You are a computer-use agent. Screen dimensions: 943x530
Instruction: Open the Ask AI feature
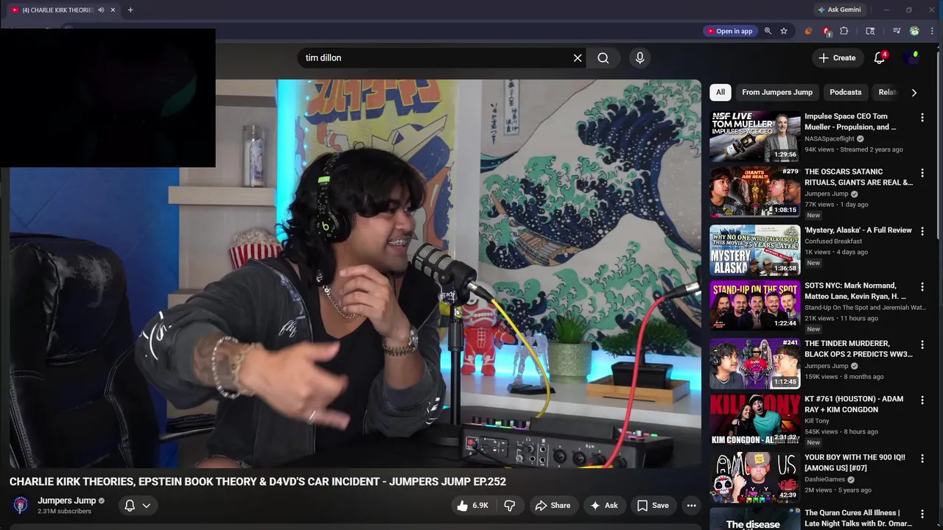tap(604, 505)
